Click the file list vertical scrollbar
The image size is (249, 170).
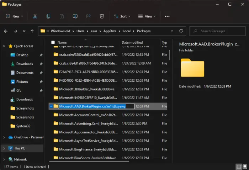coord(170,55)
